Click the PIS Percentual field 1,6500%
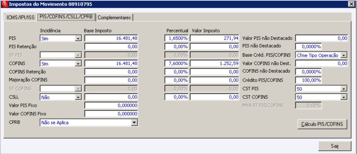 click(x=177, y=38)
